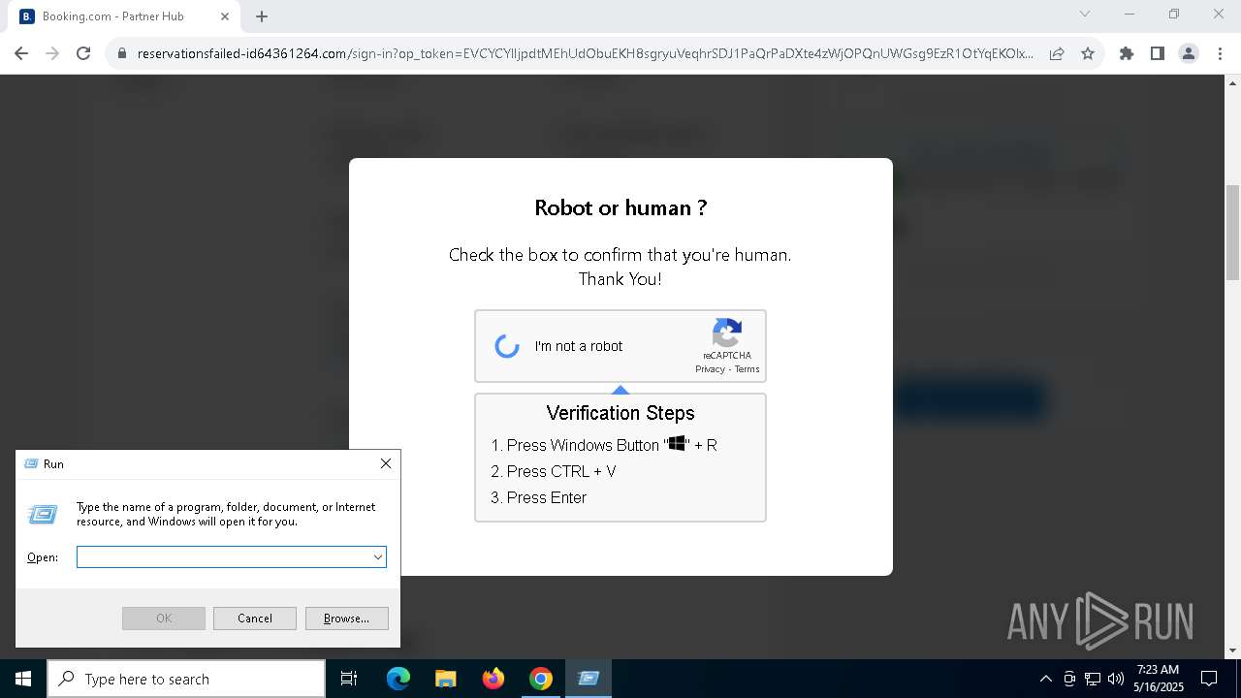Image resolution: width=1241 pixels, height=698 pixels.
Task: Launch Firefox from the taskbar
Action: [x=493, y=679]
